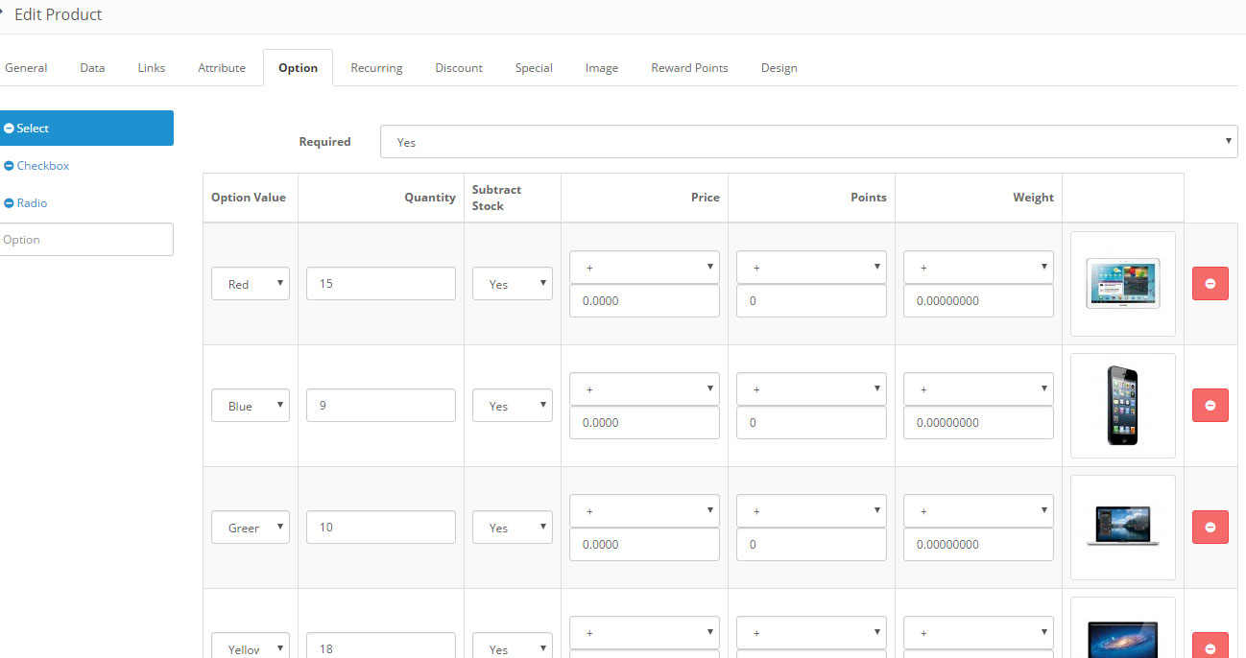Delete the Green option value row
This screenshot has height=658, width=1246.
(1210, 527)
